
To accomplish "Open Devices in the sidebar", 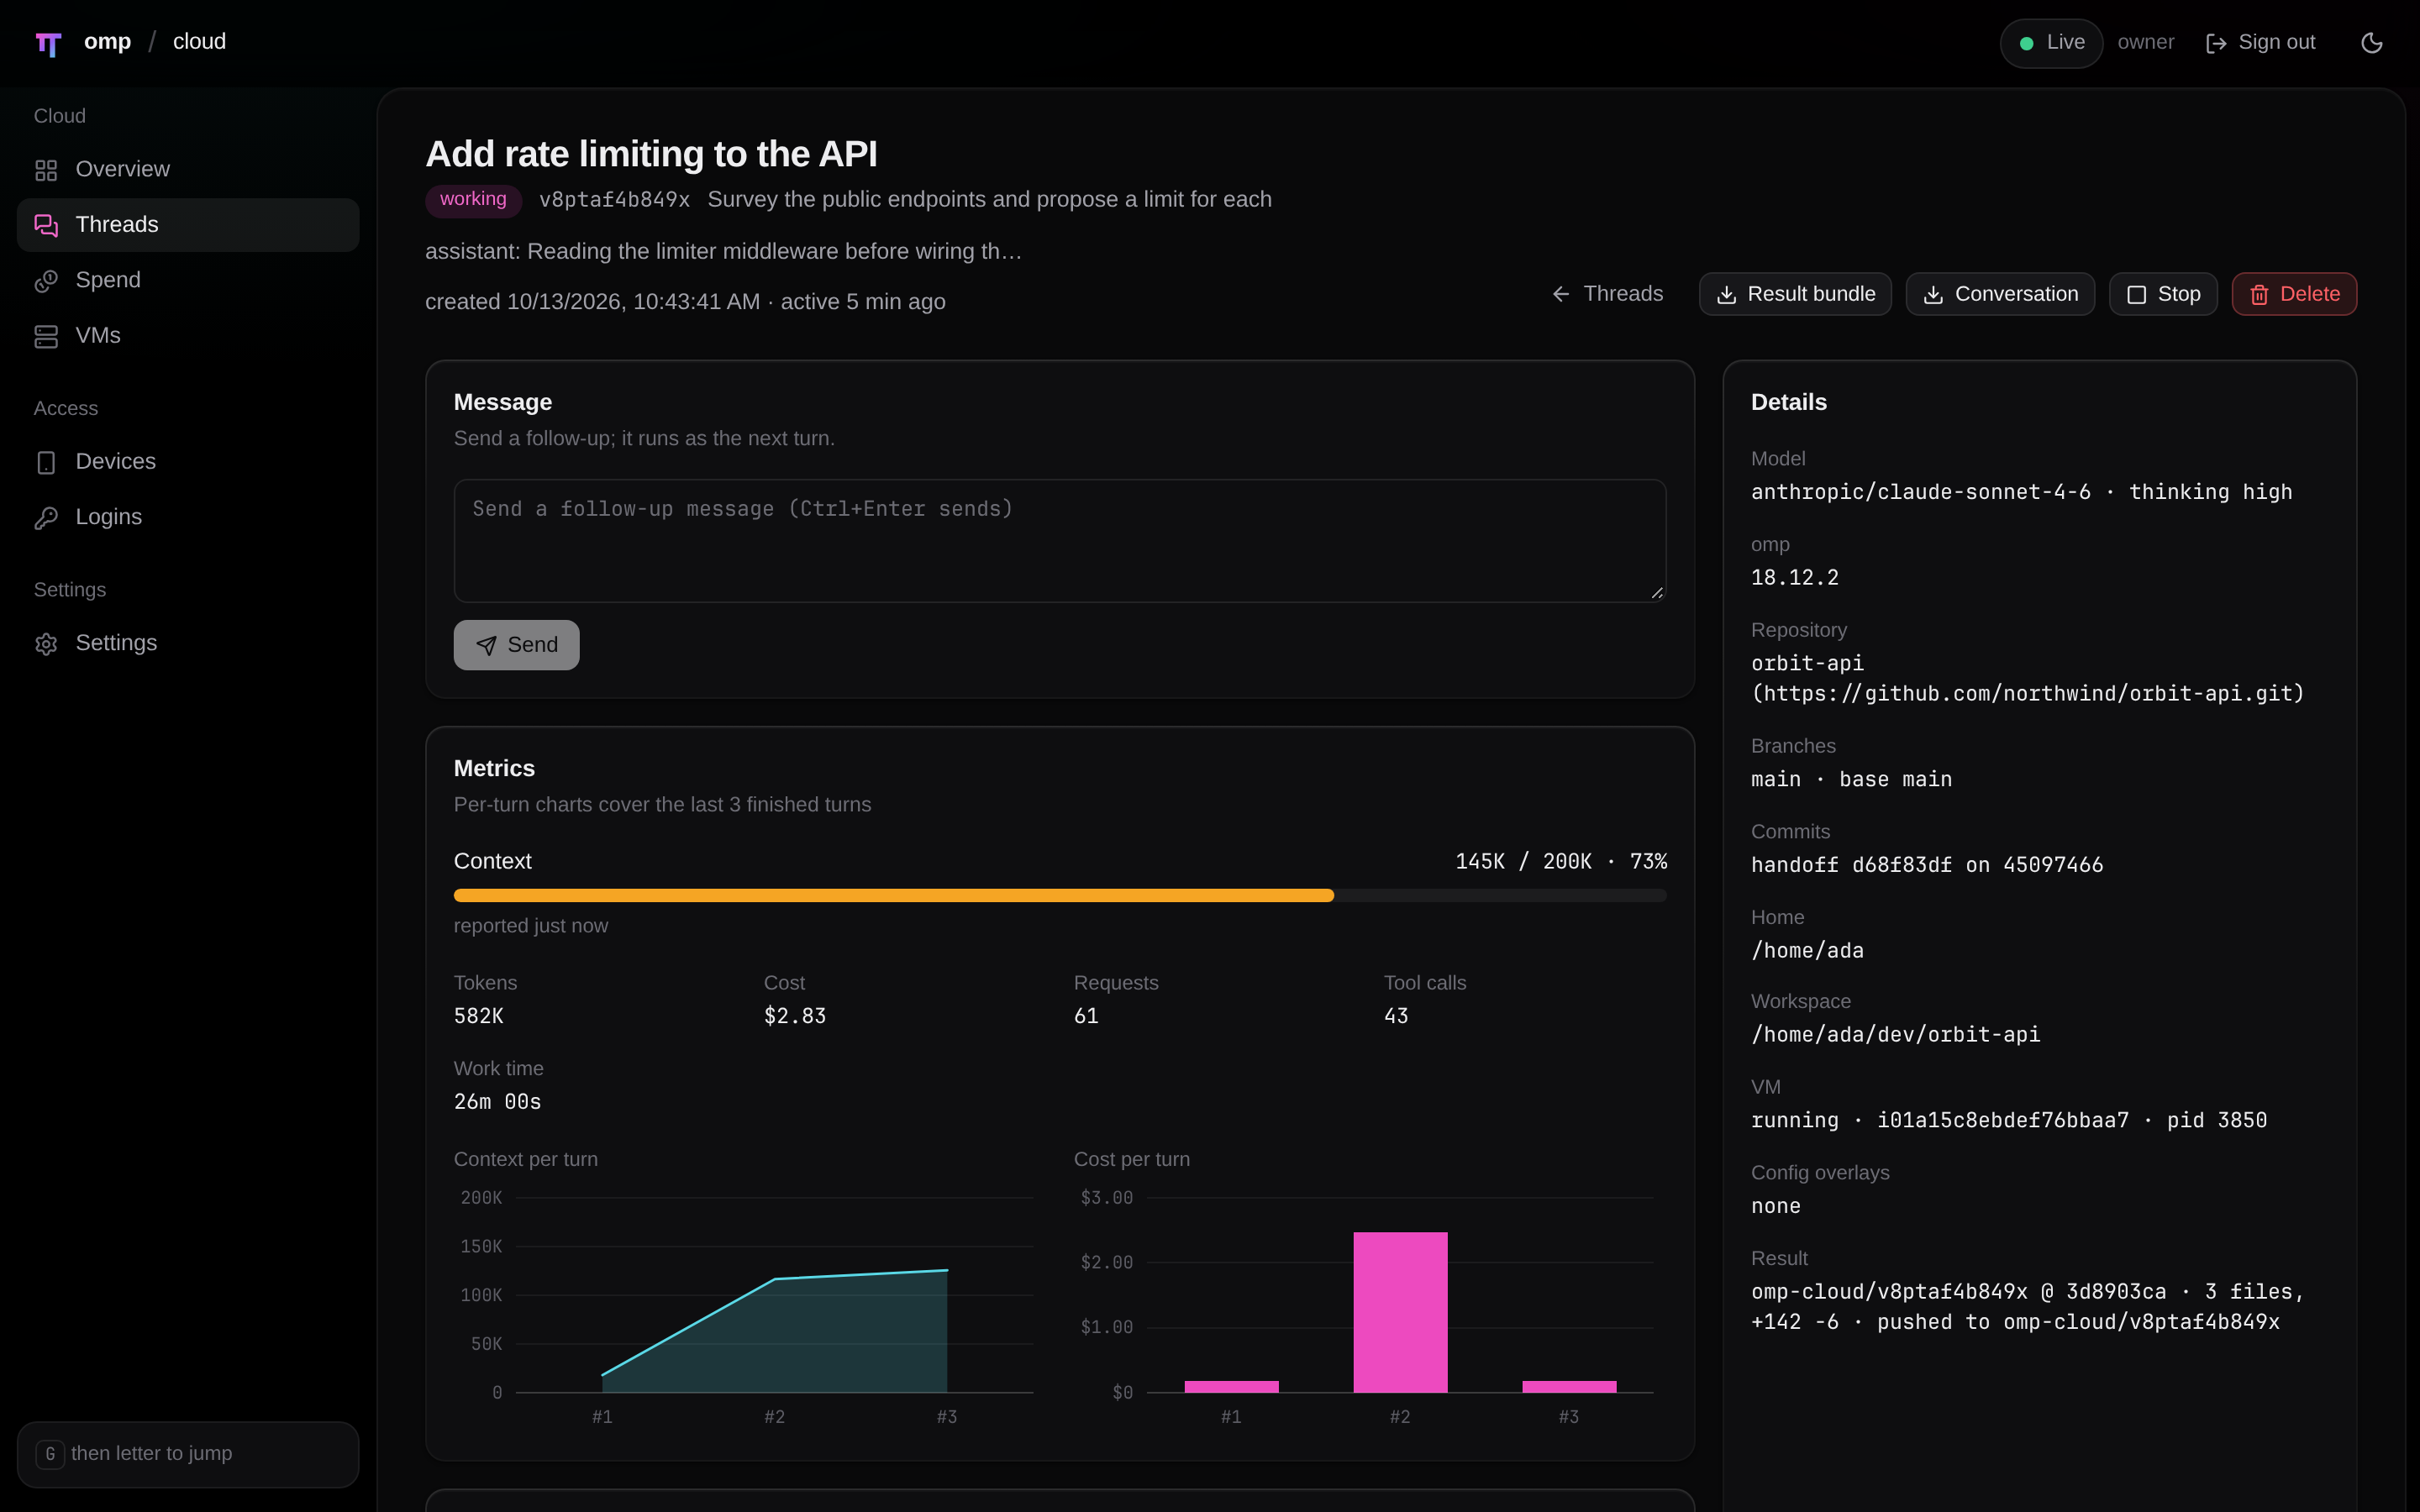I will click(x=188, y=462).
